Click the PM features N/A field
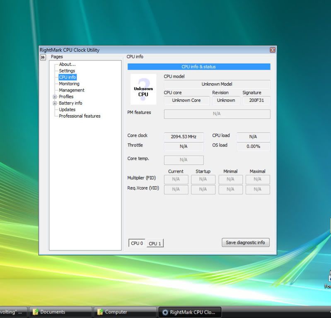 point(217,114)
